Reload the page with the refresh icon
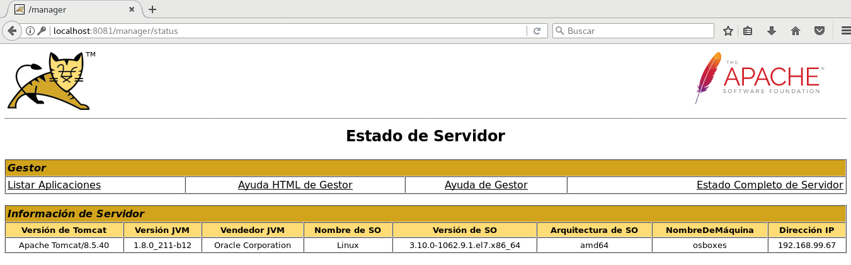 coord(537,31)
